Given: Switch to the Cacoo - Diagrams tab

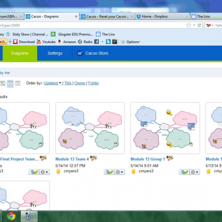Looking at the screenshot, I should point(52,16).
